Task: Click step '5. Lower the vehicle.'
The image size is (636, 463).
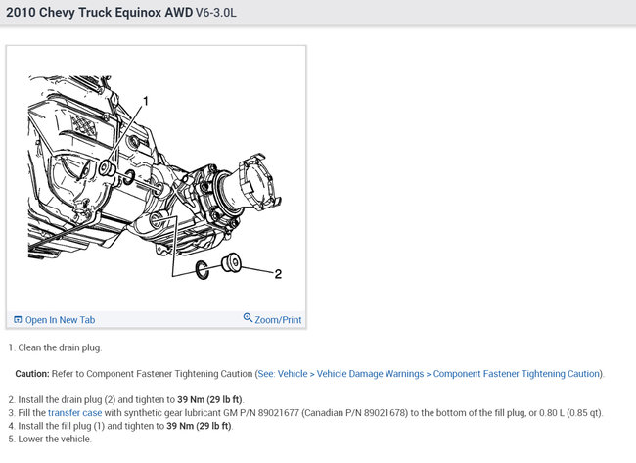Action: (x=50, y=439)
